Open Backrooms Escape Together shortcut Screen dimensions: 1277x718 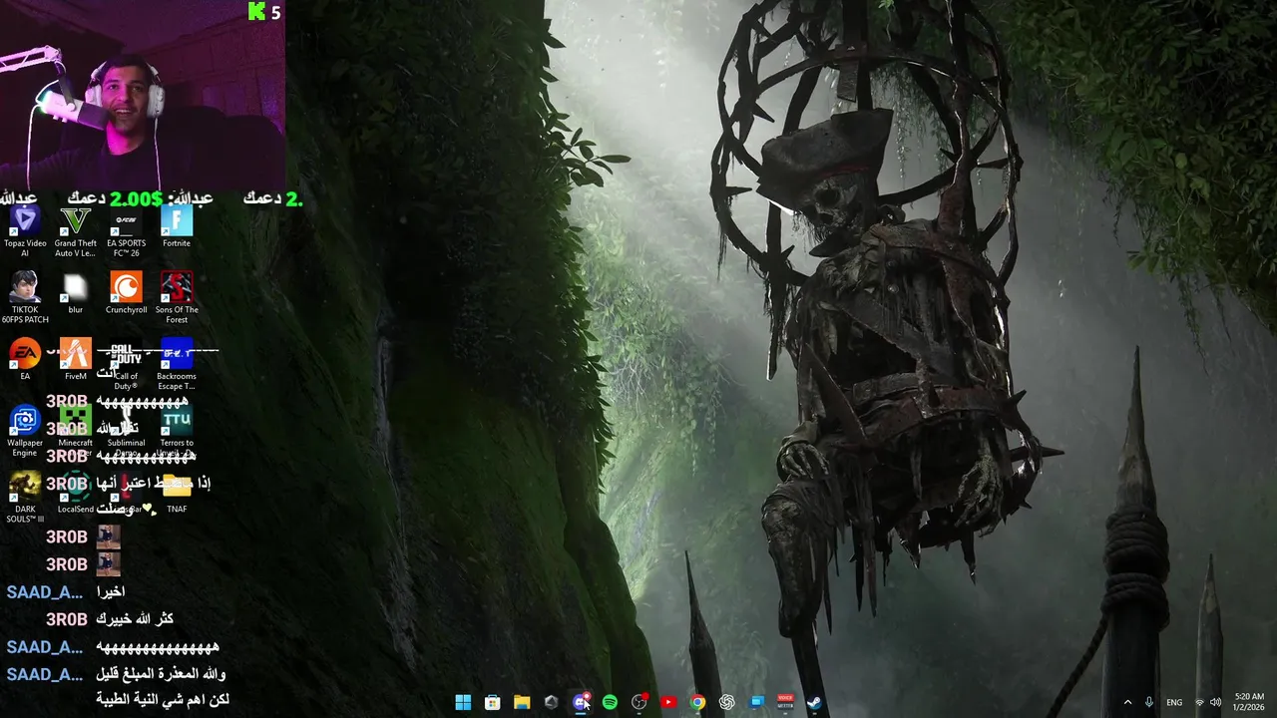pos(177,365)
